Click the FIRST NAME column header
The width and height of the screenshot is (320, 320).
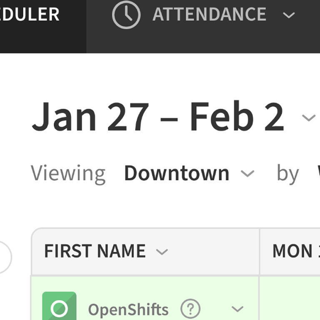coord(95,251)
